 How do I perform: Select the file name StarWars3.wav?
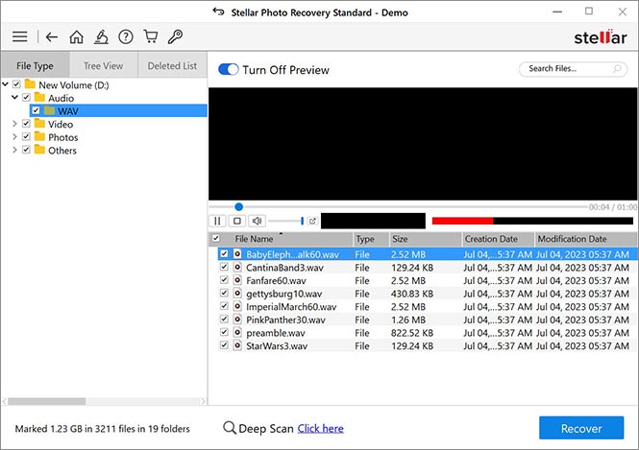(277, 345)
